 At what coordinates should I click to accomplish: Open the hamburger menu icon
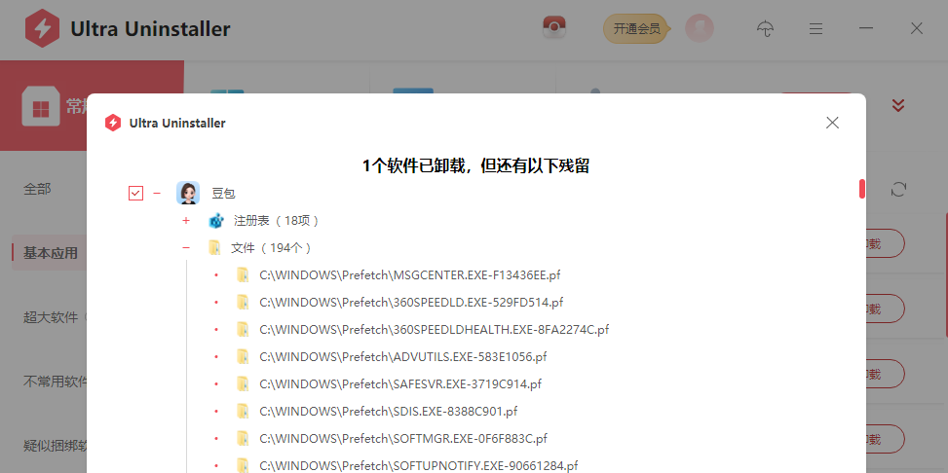[x=816, y=28]
